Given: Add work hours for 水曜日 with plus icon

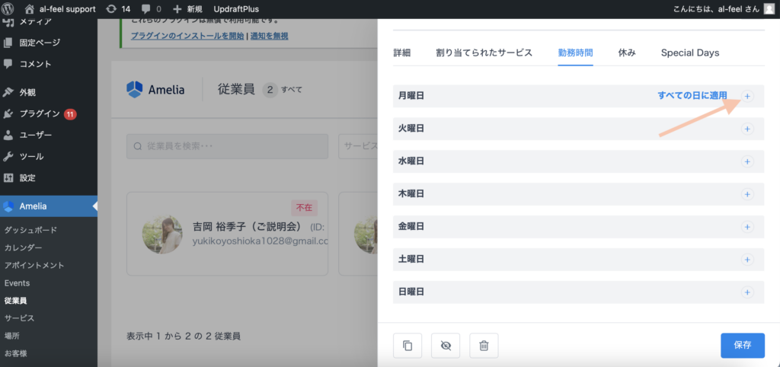Looking at the screenshot, I should coord(746,161).
